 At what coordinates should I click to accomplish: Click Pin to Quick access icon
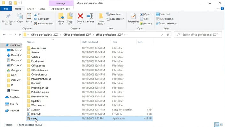point(8,16)
